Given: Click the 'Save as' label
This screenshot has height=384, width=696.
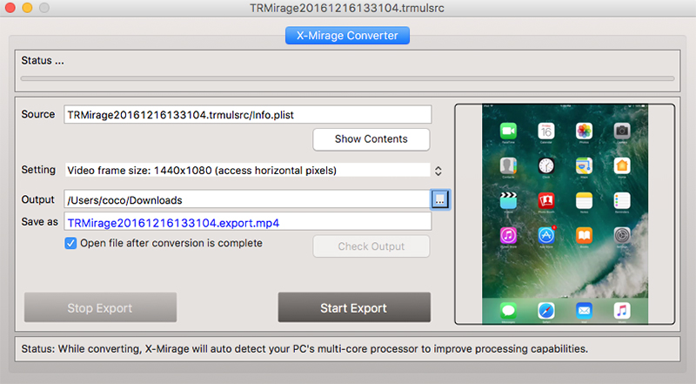Looking at the screenshot, I should coord(39,222).
